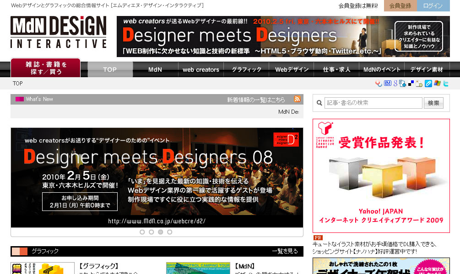The width and height of the screenshot is (460, 274).
Task: Select the fourth carousel slide dot
Action: point(169,232)
